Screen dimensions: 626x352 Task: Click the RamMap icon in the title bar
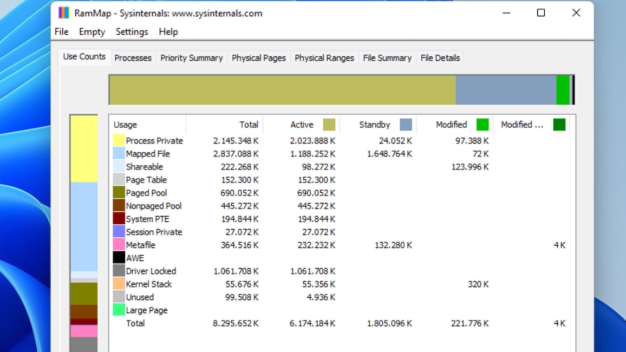tap(64, 12)
